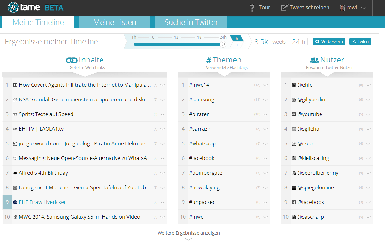Image resolution: width=385 pixels, height=249 pixels.
Task: Click Tweet schreiben to compose a tweet
Action: [x=305, y=8]
